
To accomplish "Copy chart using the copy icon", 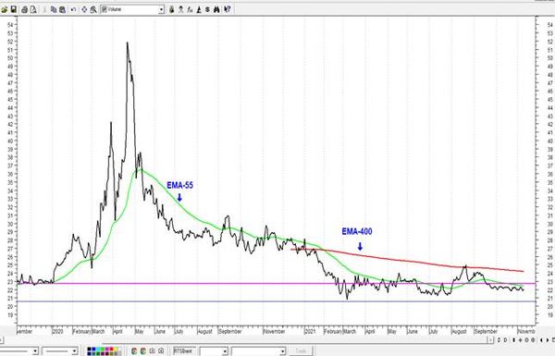I will [54, 9].
